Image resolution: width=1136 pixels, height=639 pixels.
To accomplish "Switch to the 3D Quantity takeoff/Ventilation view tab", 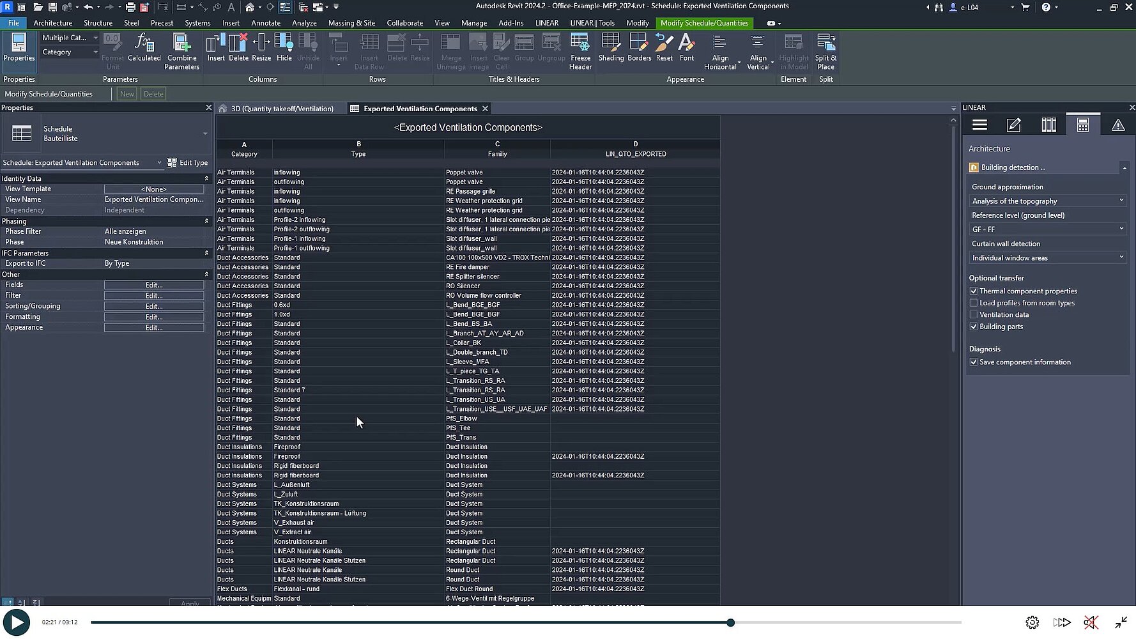I will [x=282, y=109].
